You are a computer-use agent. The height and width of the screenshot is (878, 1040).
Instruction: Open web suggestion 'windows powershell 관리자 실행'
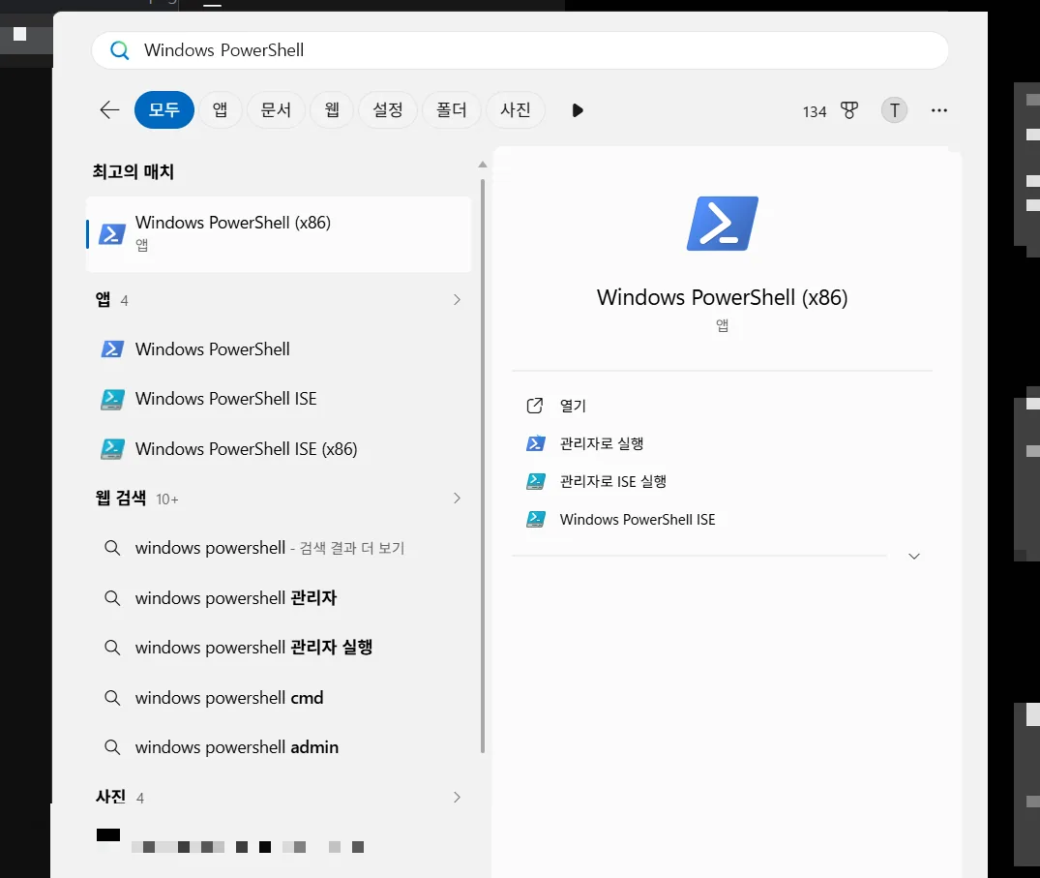279,648
